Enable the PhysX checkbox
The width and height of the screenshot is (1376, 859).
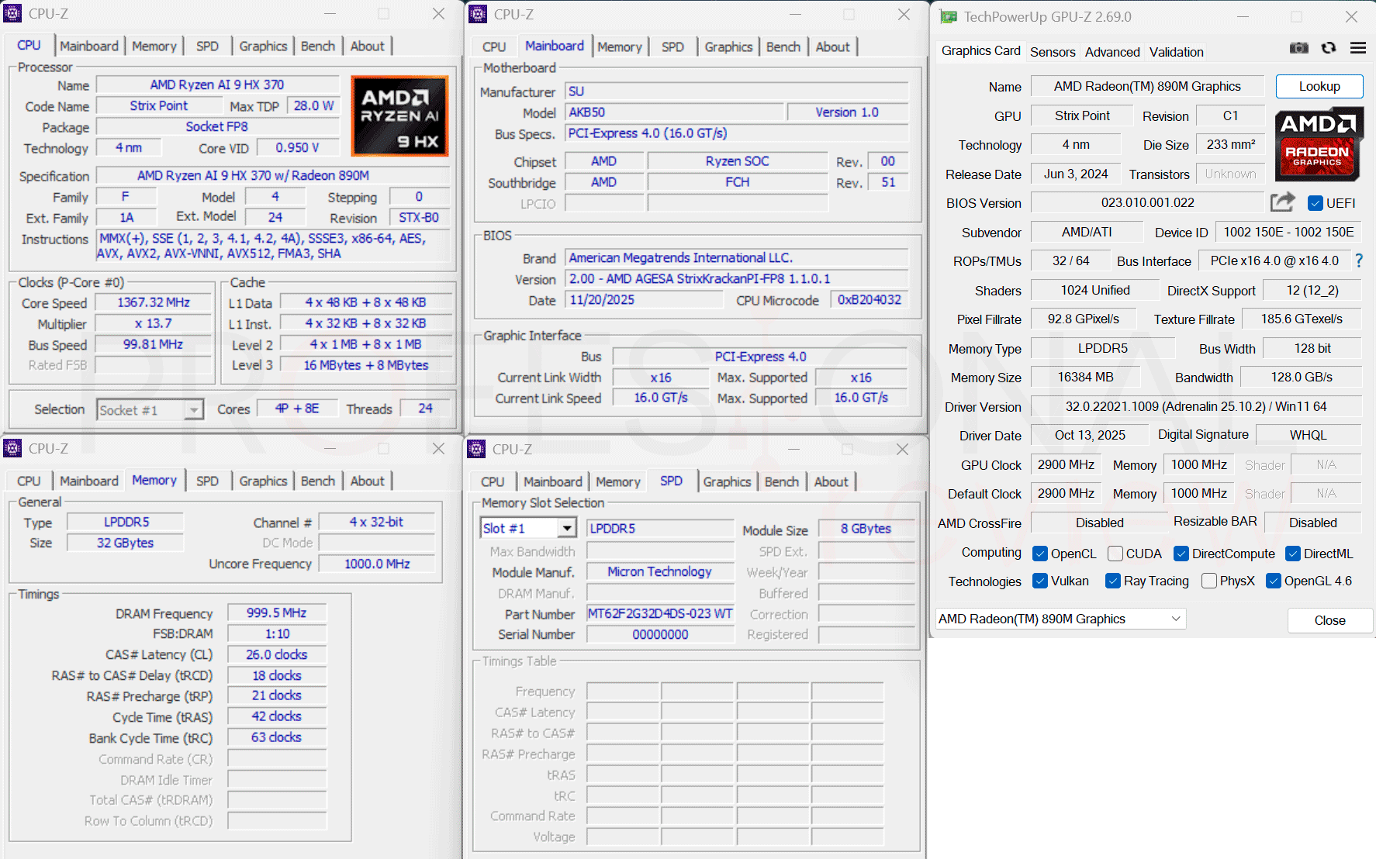(x=1208, y=581)
